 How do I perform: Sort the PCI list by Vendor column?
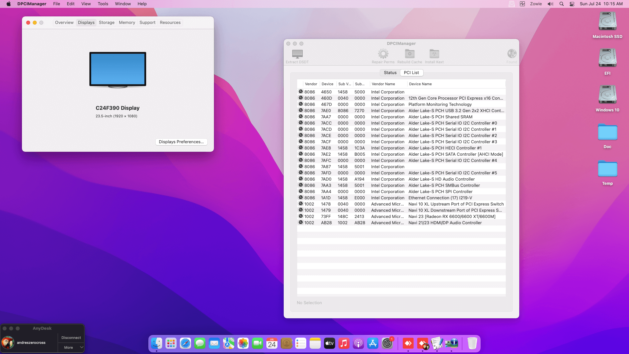(311, 84)
